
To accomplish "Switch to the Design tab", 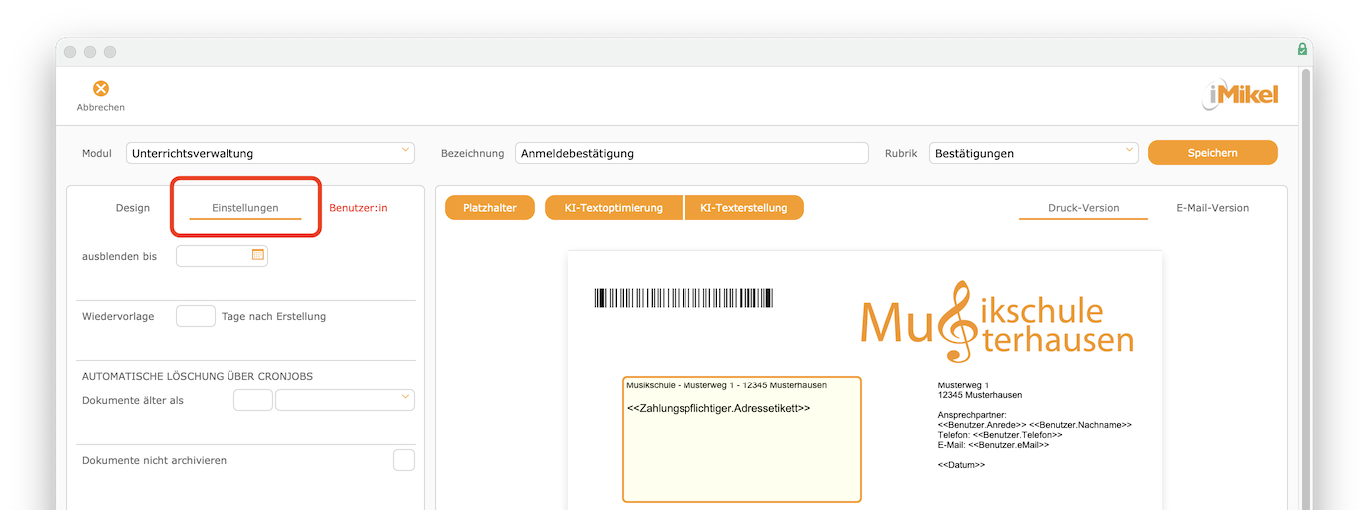I will coord(133,208).
